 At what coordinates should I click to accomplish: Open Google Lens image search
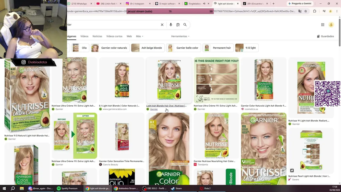point(178,25)
